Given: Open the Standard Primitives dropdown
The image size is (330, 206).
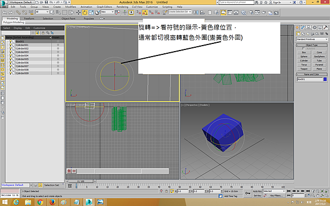Looking at the screenshot, I should pyautogui.click(x=312, y=40).
